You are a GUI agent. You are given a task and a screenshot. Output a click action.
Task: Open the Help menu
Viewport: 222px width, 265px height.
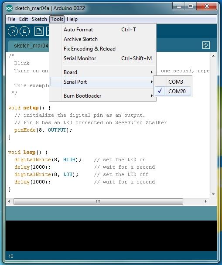point(72,19)
